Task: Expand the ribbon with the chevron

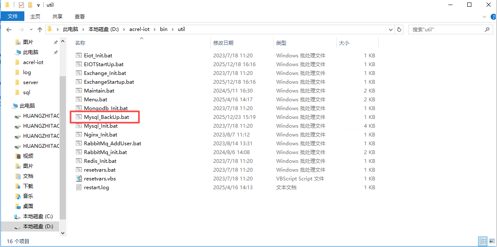Action: [484, 17]
